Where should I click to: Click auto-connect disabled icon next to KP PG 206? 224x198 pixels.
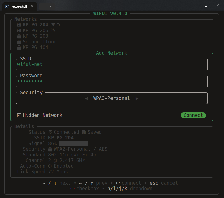53,30
